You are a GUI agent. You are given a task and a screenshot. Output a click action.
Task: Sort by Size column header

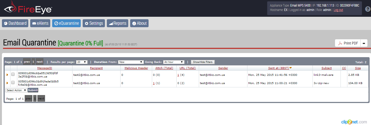pos(358,68)
